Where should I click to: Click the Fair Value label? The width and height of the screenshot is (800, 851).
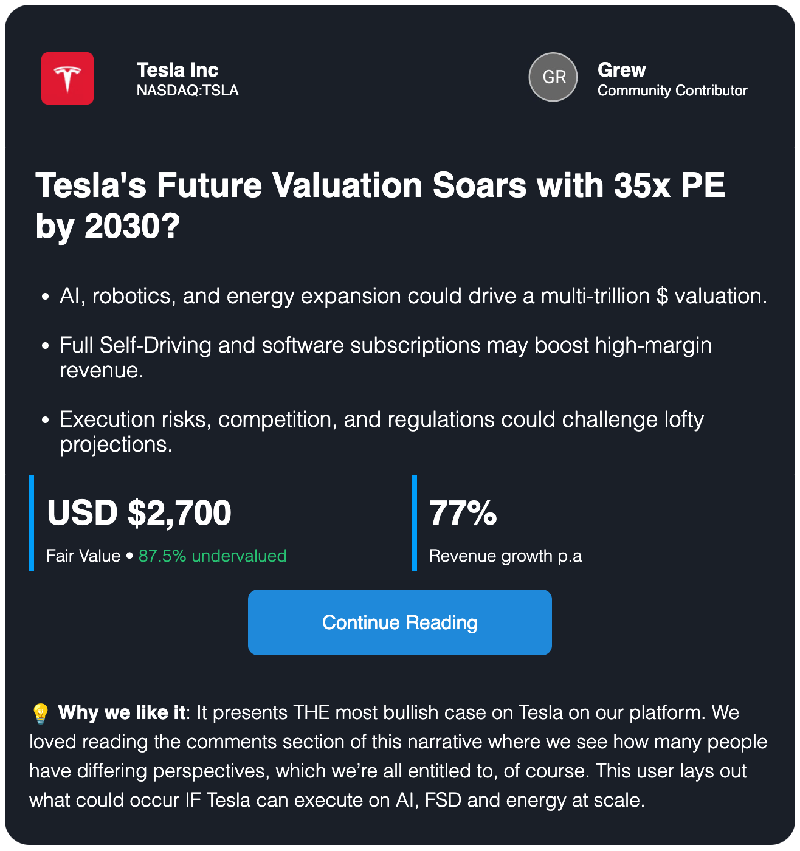tap(83, 556)
